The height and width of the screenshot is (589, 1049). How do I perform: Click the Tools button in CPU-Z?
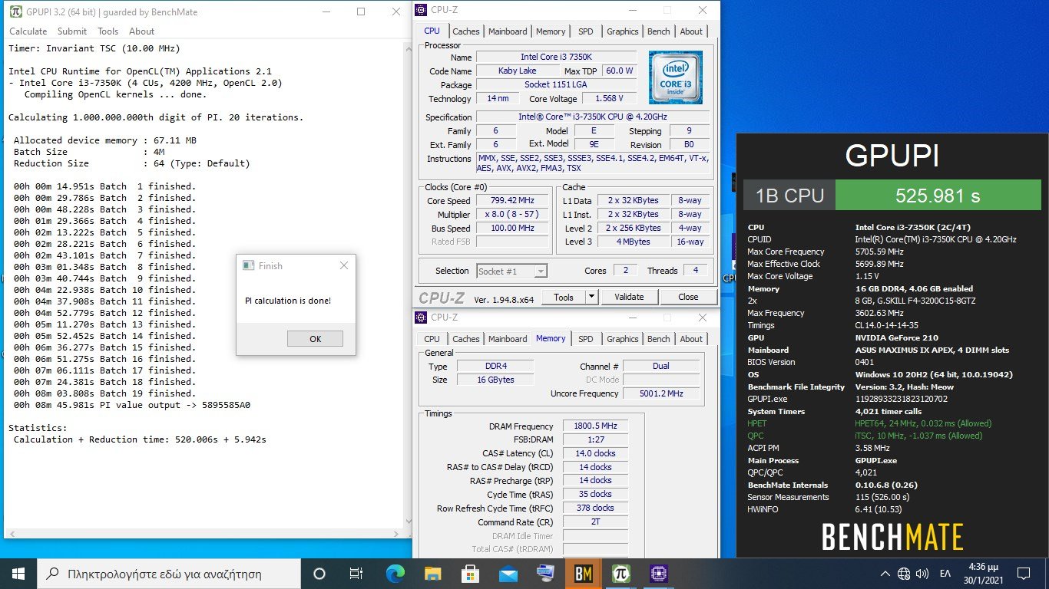coord(563,297)
